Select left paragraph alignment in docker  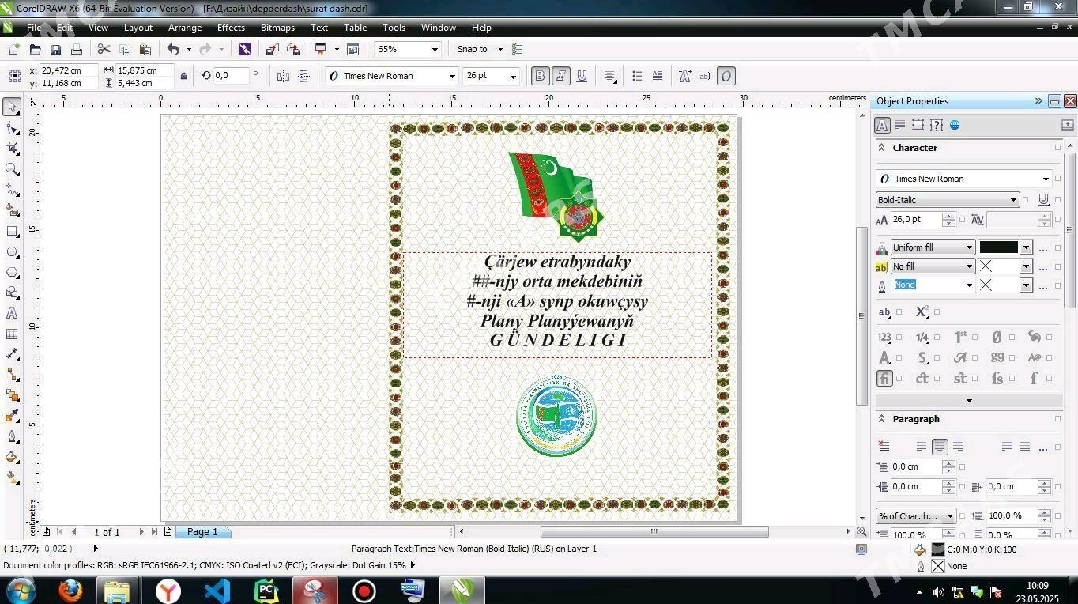[x=921, y=447]
